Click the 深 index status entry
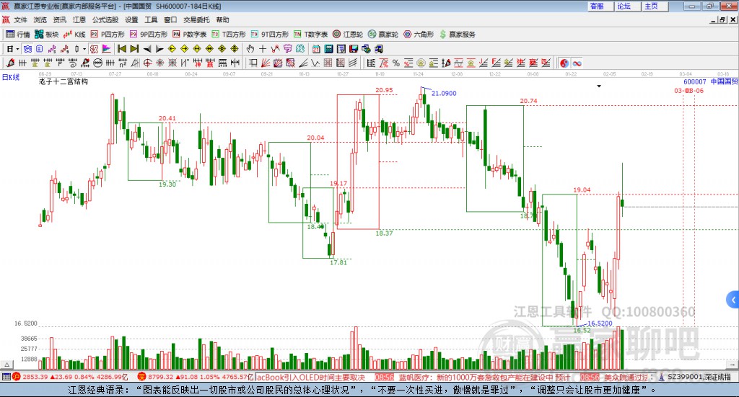Screen dimensions: 739x397 click(196, 377)
